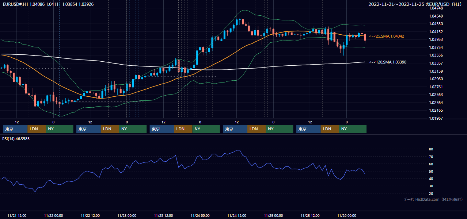Click price axis value 1.04152
Viewport: 467px width, 219px height.
point(436,32)
